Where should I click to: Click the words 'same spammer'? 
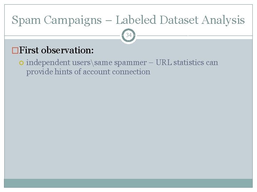pyautogui.click(x=121, y=63)
